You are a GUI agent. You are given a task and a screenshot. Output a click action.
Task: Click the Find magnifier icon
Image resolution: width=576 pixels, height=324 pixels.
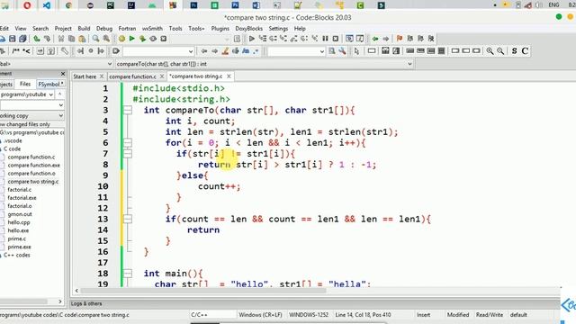[x=95, y=39]
